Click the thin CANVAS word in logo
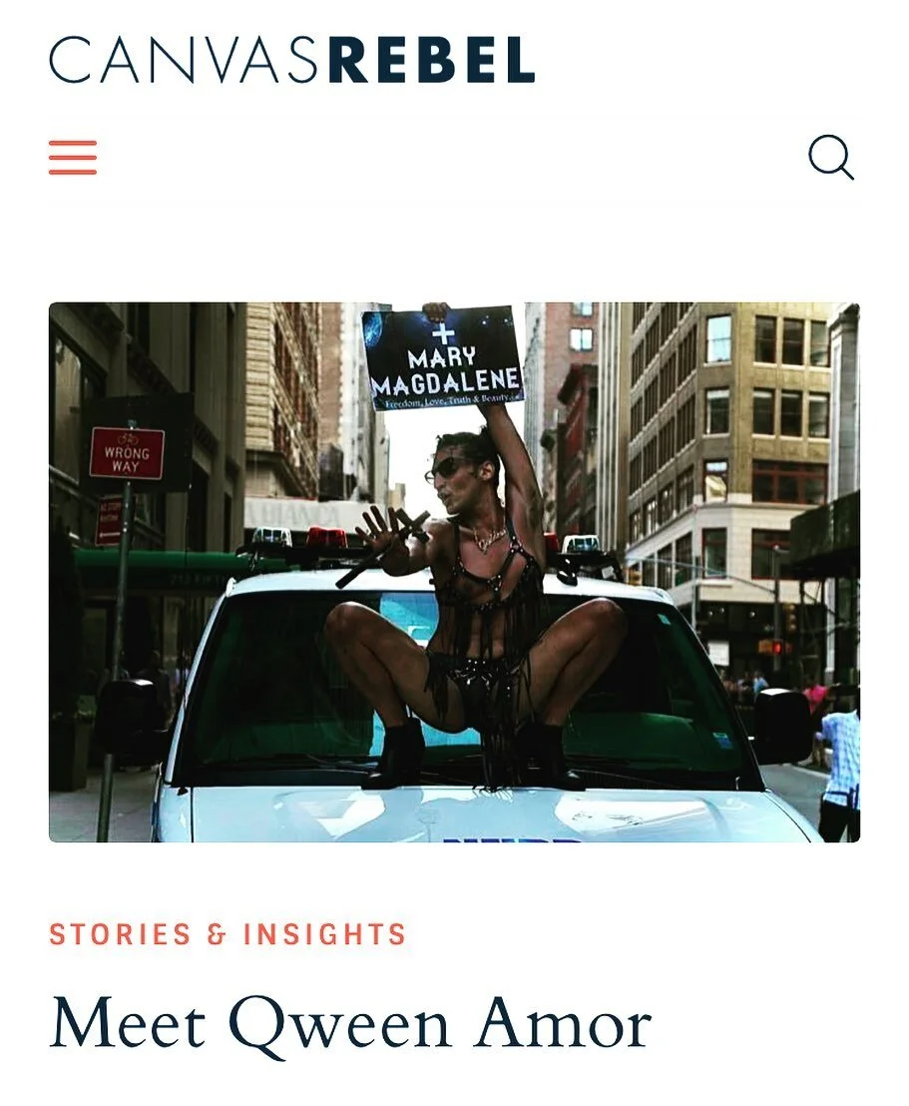Image resolution: width=909 pixels, height=1106 pixels. [189, 60]
